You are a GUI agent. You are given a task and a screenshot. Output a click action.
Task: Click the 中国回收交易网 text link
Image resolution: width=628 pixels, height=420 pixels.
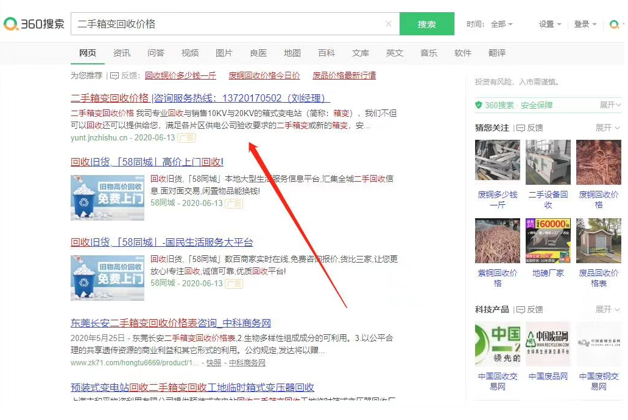(498, 382)
